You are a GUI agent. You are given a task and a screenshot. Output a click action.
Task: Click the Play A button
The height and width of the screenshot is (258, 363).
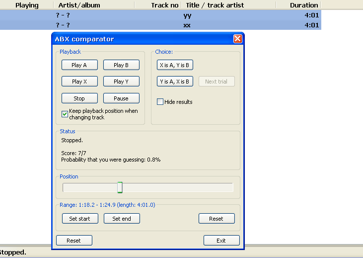pyautogui.click(x=79, y=65)
